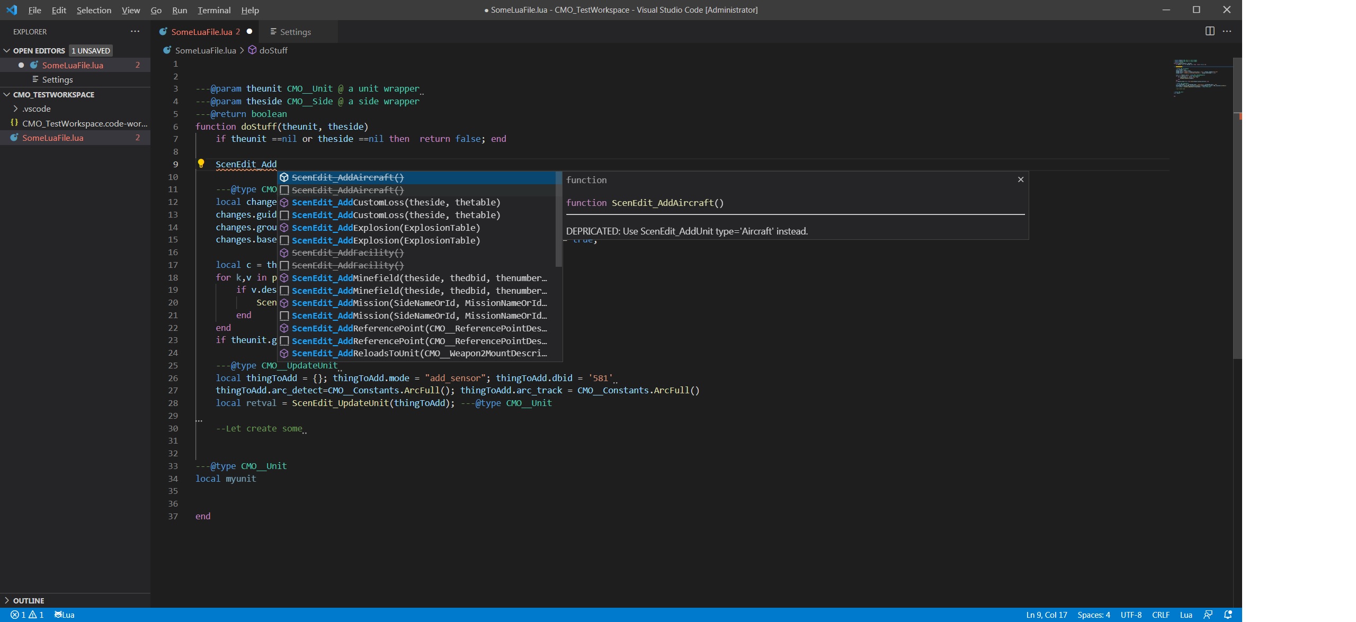Choose ScenEdit_AddCustomLoss snippet suggestion

pos(416,215)
